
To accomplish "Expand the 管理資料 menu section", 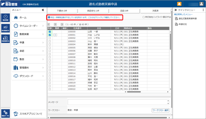I will [x=29, y=67].
